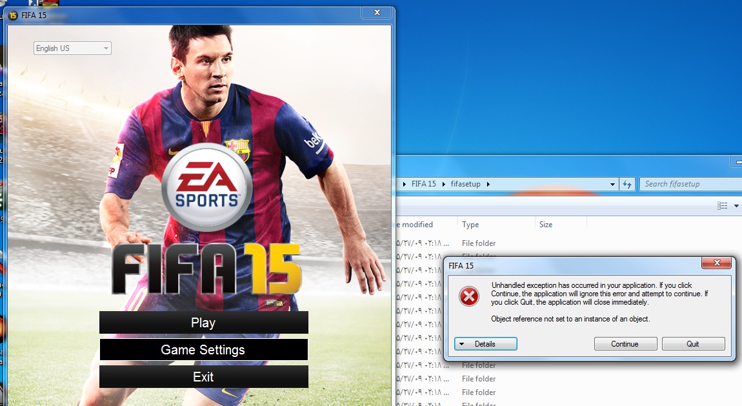Expand the arrow before FIFA 15 breadcrumb
This screenshot has width=742, height=406.
[404, 184]
